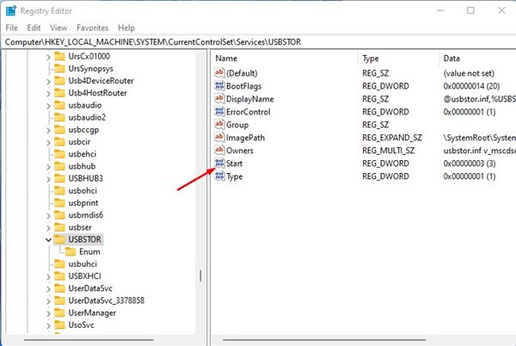Click the Registry Editor app icon
Image resolution: width=516 pixels, height=346 pixels.
(11, 10)
